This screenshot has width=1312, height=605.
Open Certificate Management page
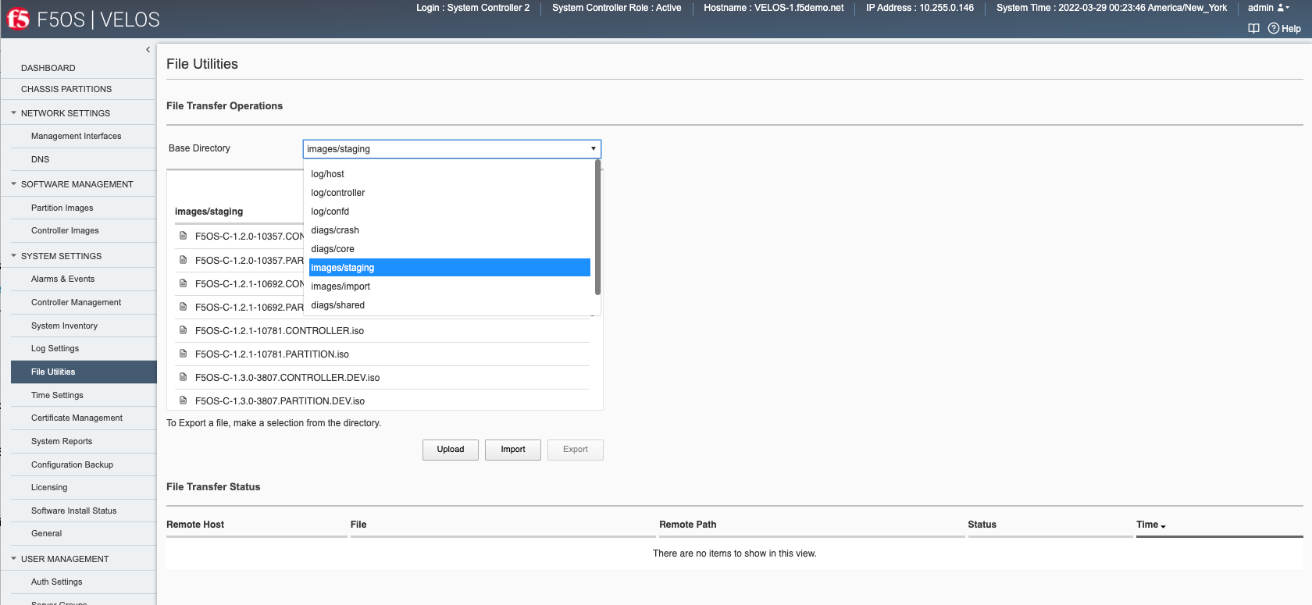77,418
